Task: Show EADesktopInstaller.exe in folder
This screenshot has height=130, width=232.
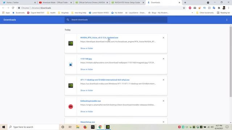Action: click(x=87, y=112)
